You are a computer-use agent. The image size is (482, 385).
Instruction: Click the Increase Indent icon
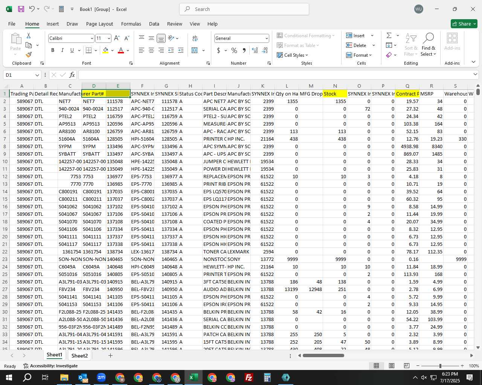pyautogui.click(x=181, y=50)
